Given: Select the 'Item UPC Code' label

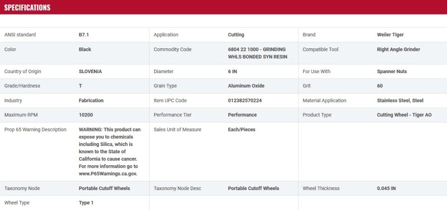Looking at the screenshot, I should 170,101.
